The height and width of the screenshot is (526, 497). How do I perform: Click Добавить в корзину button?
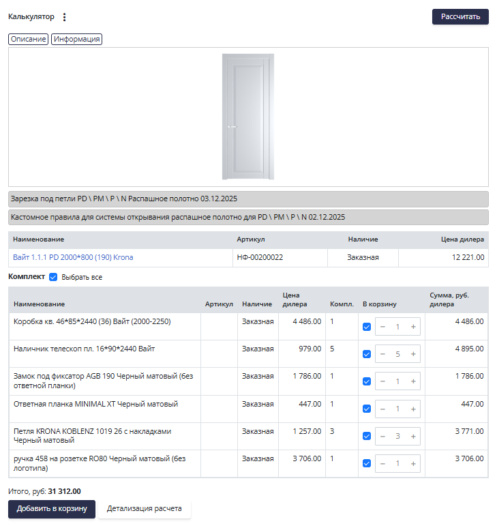(x=52, y=509)
